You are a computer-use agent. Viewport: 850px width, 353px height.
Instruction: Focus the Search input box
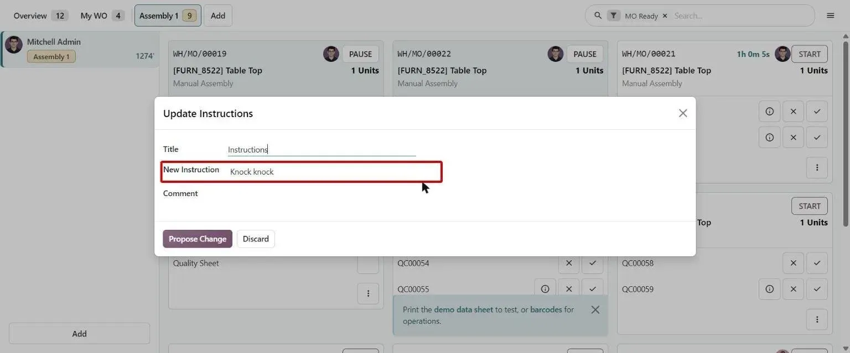coord(742,15)
